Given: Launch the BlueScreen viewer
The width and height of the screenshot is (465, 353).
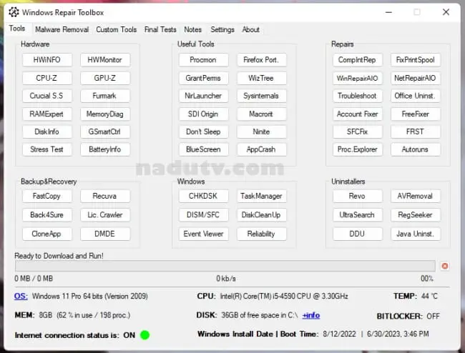Looking at the screenshot, I should 203,149.
